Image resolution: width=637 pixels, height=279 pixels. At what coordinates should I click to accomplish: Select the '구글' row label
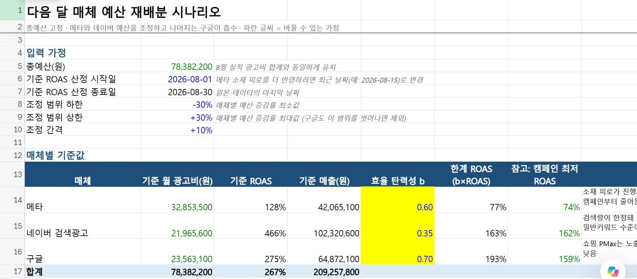[x=35, y=259]
